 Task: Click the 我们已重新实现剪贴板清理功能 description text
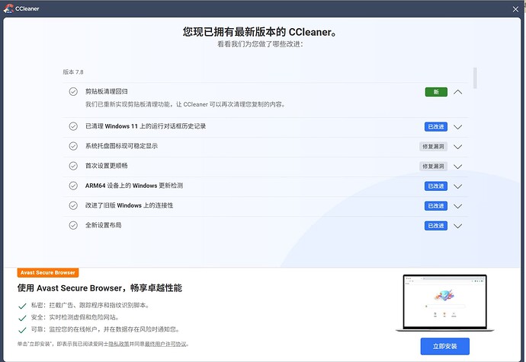tap(185, 104)
